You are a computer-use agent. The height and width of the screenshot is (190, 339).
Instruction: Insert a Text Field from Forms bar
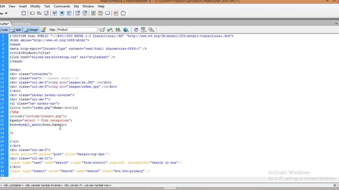(x=32, y=13)
